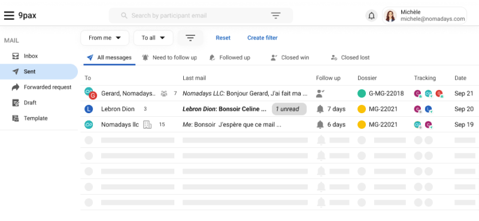
Task: Click the Tracking column header
Action: (x=425, y=78)
